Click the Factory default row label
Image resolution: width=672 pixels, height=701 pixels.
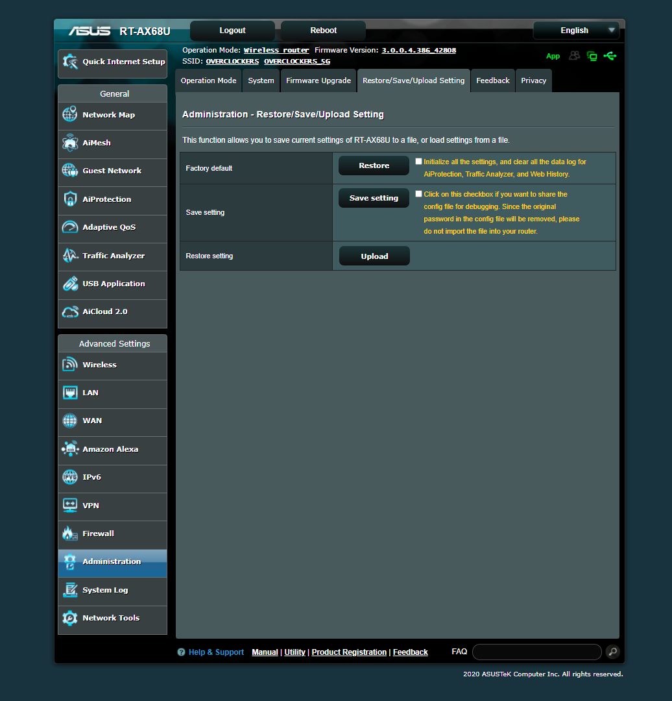(209, 168)
